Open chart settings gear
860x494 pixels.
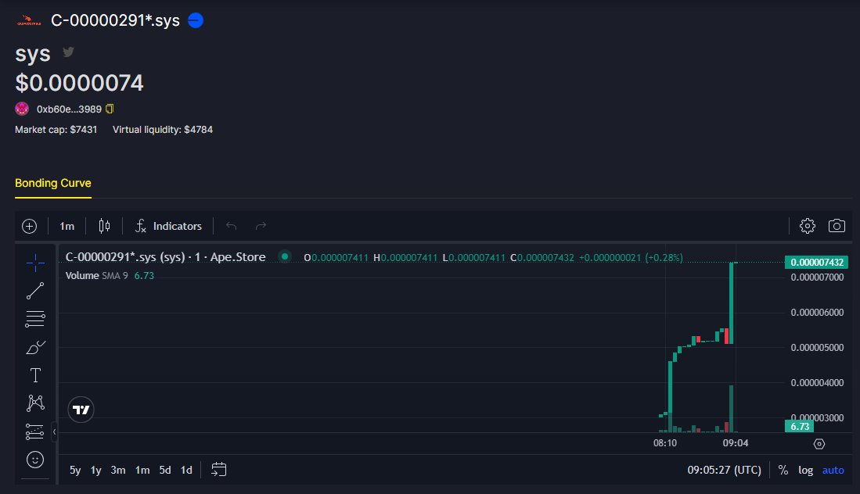(x=808, y=226)
